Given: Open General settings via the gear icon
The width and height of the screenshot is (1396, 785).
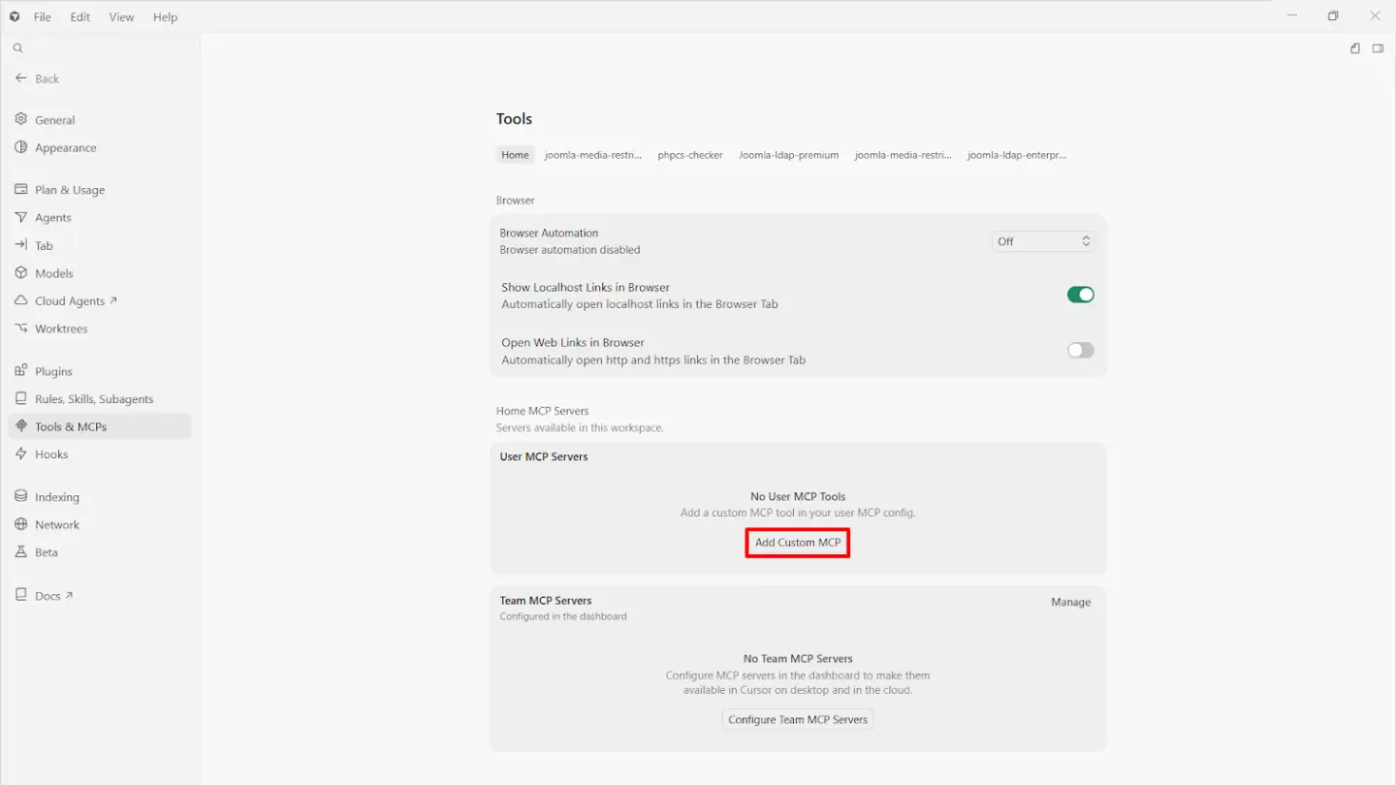Looking at the screenshot, I should click(21, 119).
